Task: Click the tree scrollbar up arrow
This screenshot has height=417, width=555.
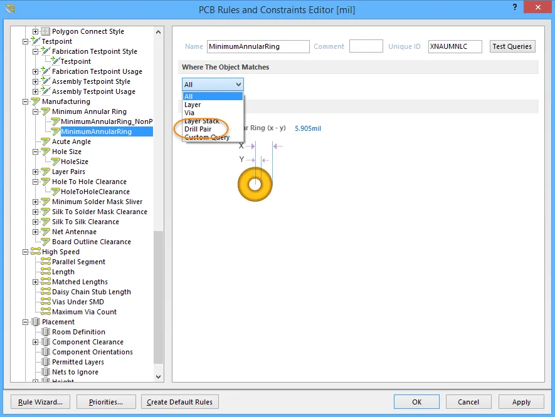Action: pos(158,32)
